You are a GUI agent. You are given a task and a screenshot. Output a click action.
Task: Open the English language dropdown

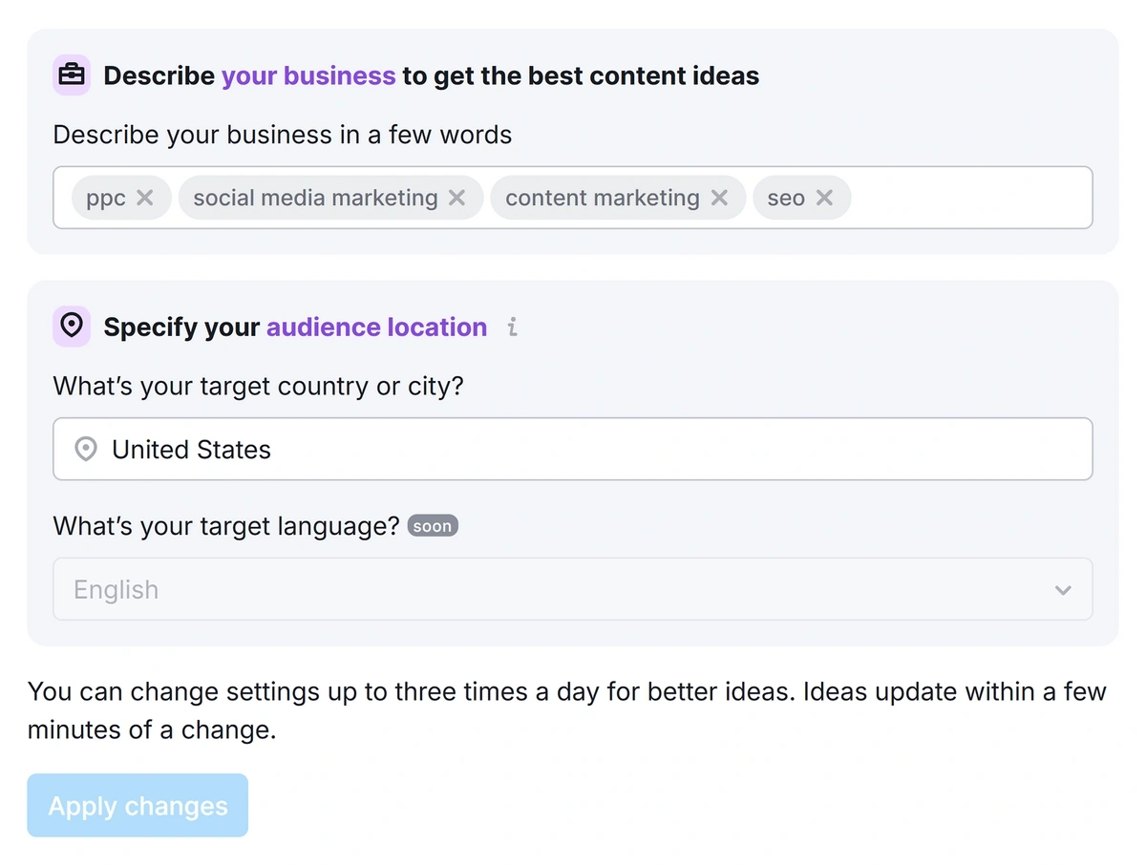pos(571,590)
